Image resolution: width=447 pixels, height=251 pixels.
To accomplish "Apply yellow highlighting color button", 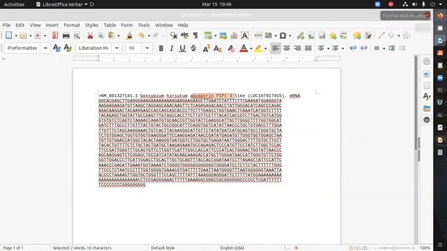I will pyautogui.click(x=258, y=48).
